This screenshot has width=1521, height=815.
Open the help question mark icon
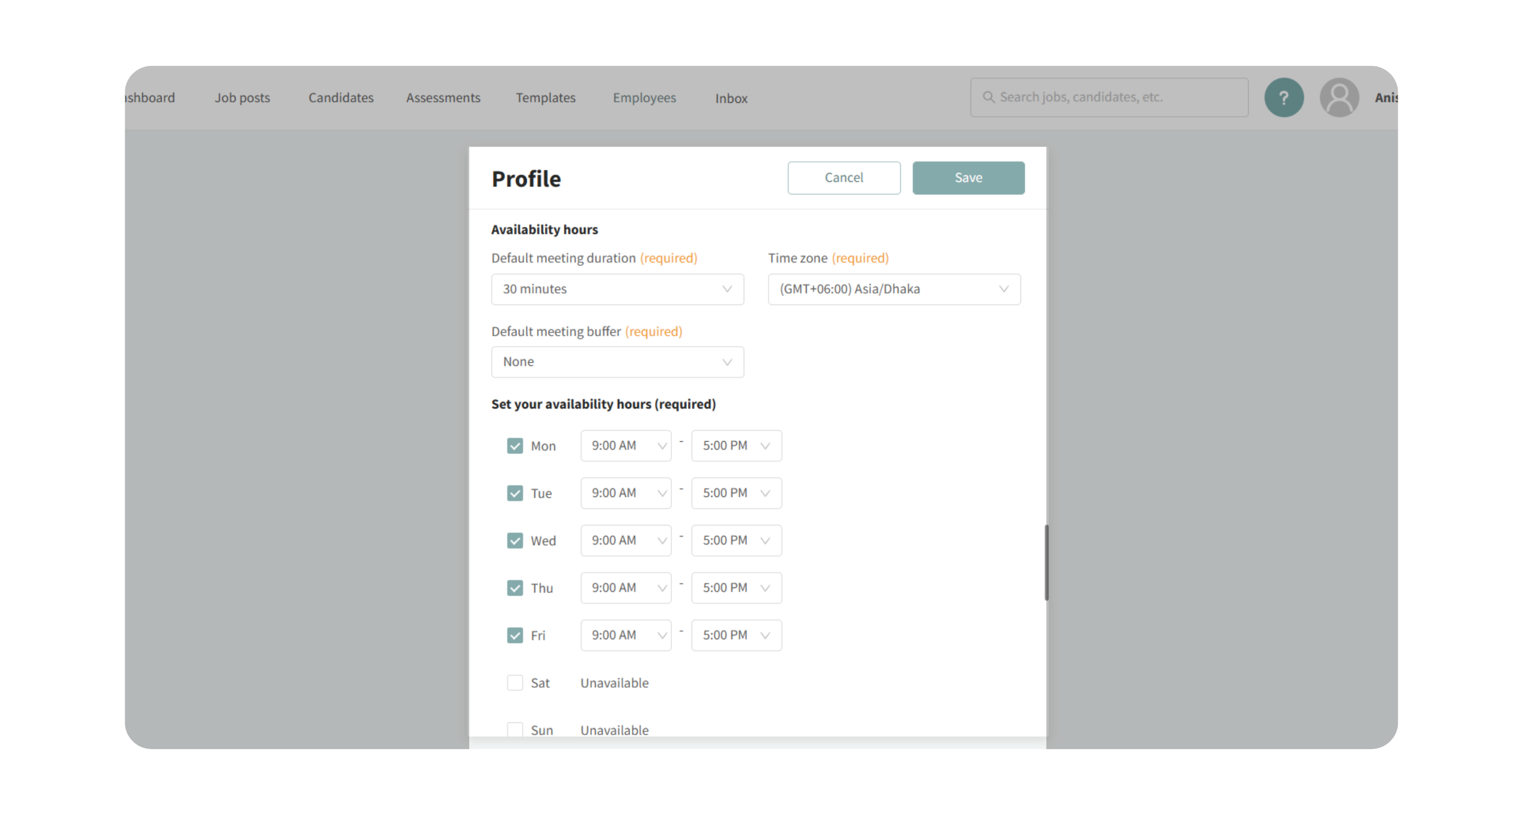point(1284,97)
